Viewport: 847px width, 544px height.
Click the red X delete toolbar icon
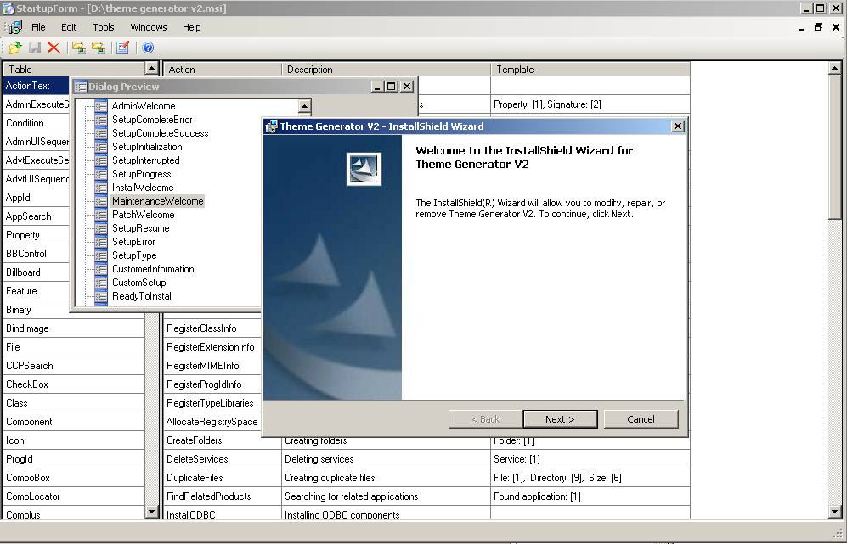54,48
